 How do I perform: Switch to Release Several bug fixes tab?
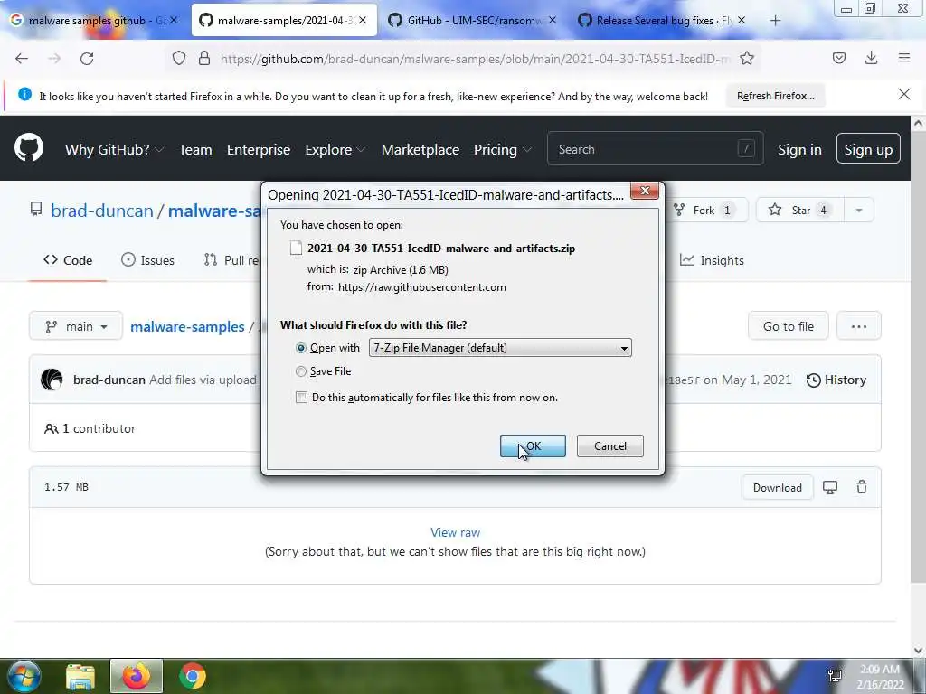(x=661, y=20)
